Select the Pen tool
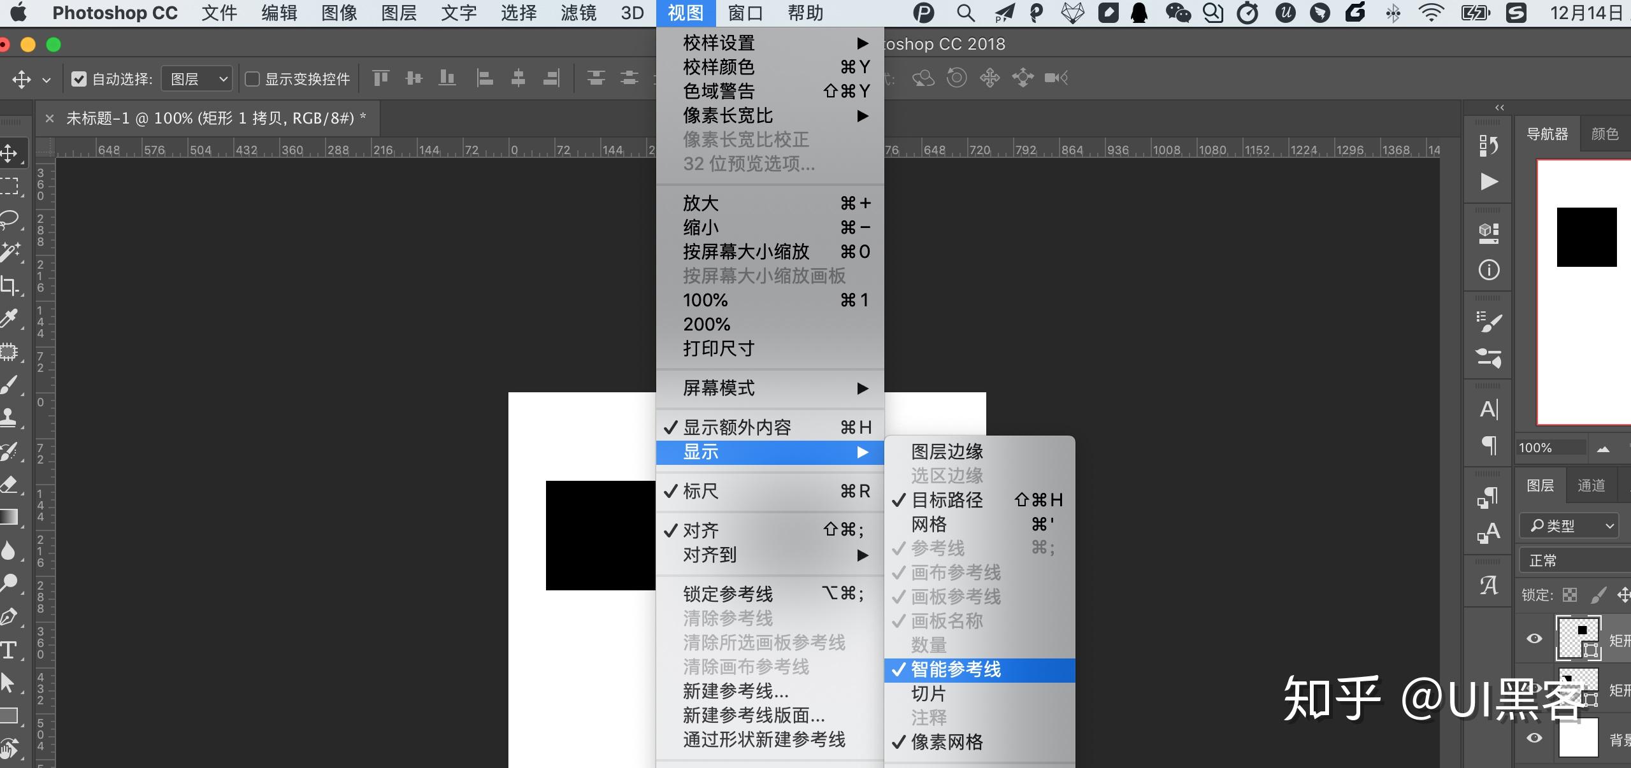The height and width of the screenshot is (768, 1631). click(x=10, y=616)
